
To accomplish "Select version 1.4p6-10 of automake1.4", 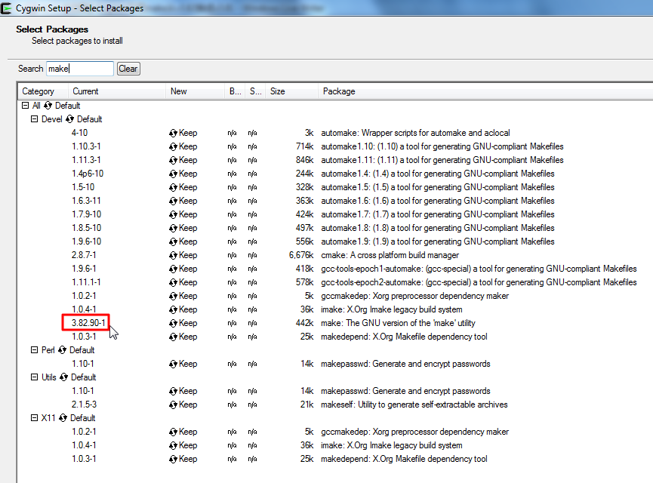I will [88, 174].
